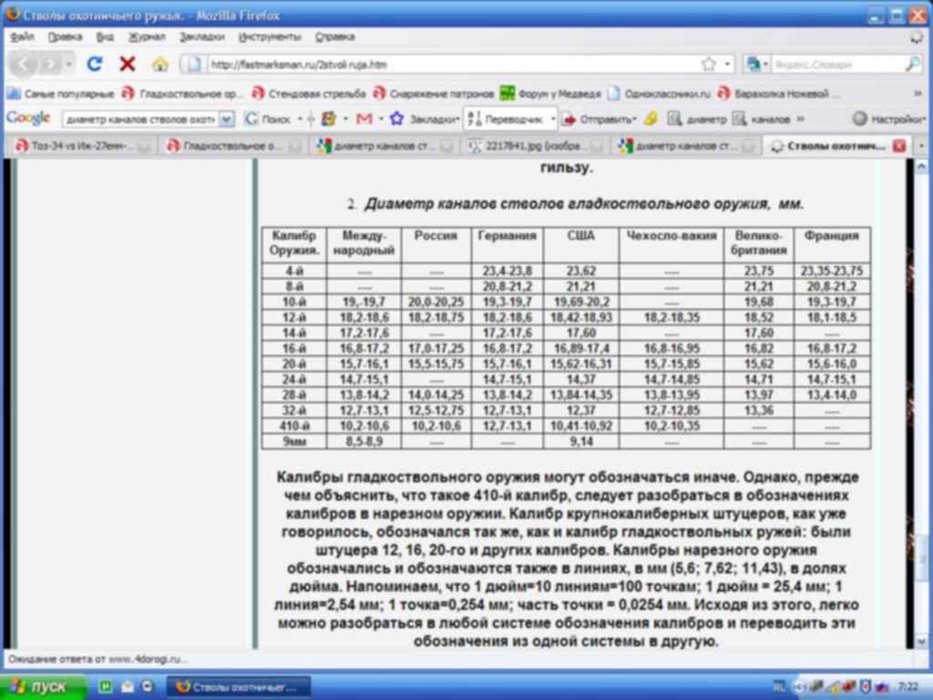Open the list-all-tabs dropdown arrow
The height and width of the screenshot is (700, 933).
(x=921, y=146)
